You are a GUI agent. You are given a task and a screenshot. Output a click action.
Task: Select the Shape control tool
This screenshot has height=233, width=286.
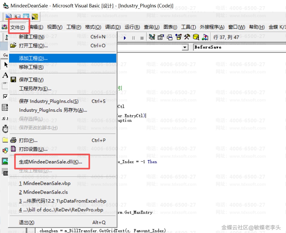5,150
